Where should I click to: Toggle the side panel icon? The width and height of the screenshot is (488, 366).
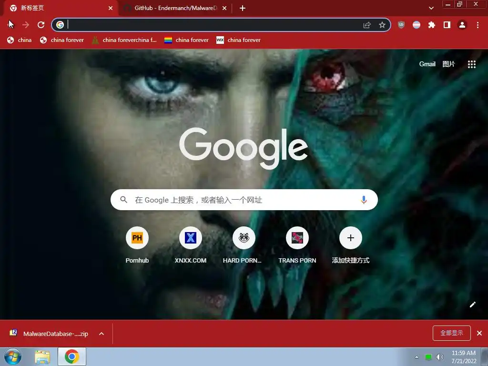447,25
